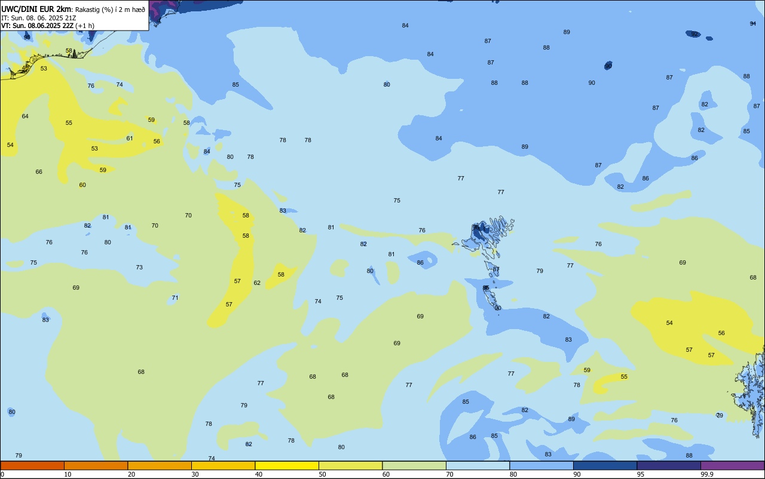Click the humidity value 64 on the map

(x=25, y=116)
